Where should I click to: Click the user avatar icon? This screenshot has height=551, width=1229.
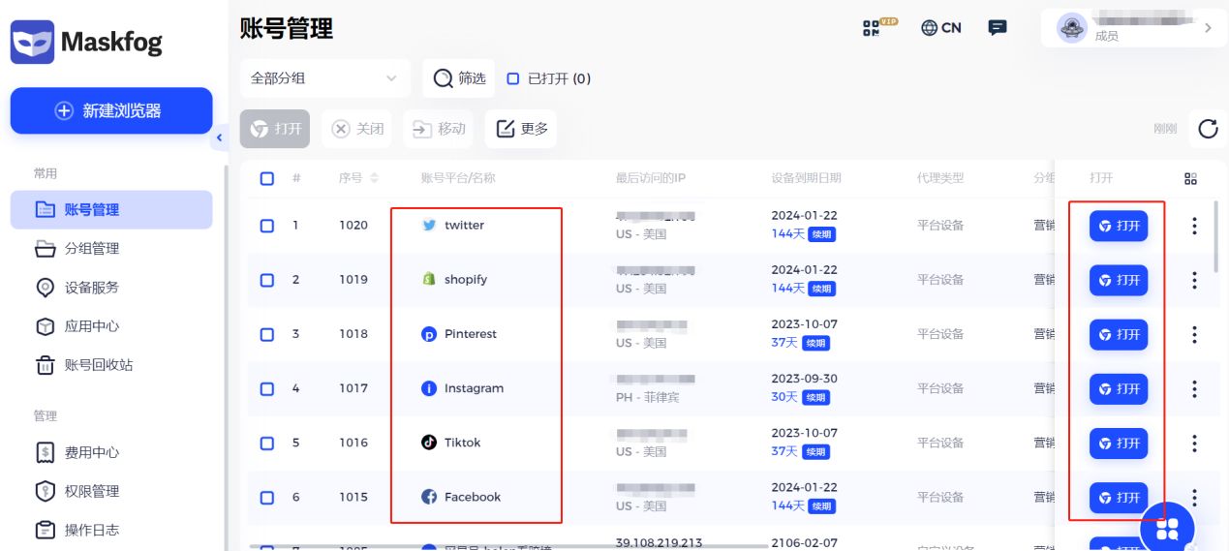pyautogui.click(x=1072, y=28)
